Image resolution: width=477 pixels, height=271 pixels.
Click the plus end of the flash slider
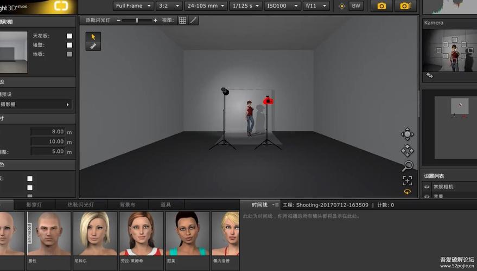[155, 20]
